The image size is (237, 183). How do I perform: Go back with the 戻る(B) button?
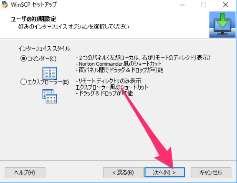(x=123, y=172)
